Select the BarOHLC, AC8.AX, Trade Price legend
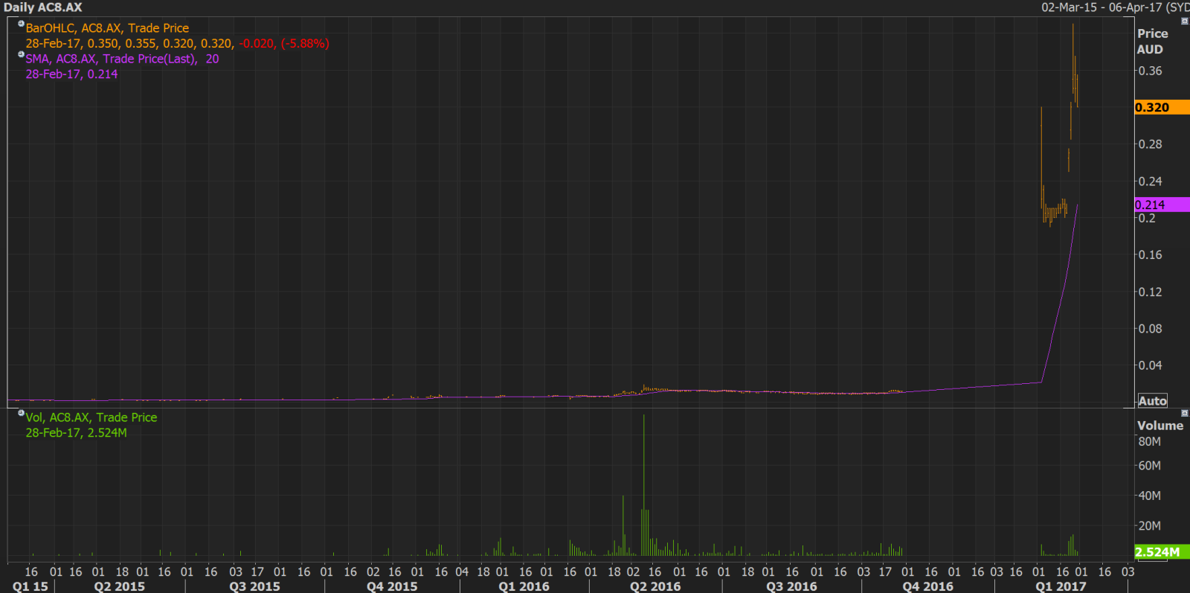This screenshot has height=593, width=1190. coord(107,28)
